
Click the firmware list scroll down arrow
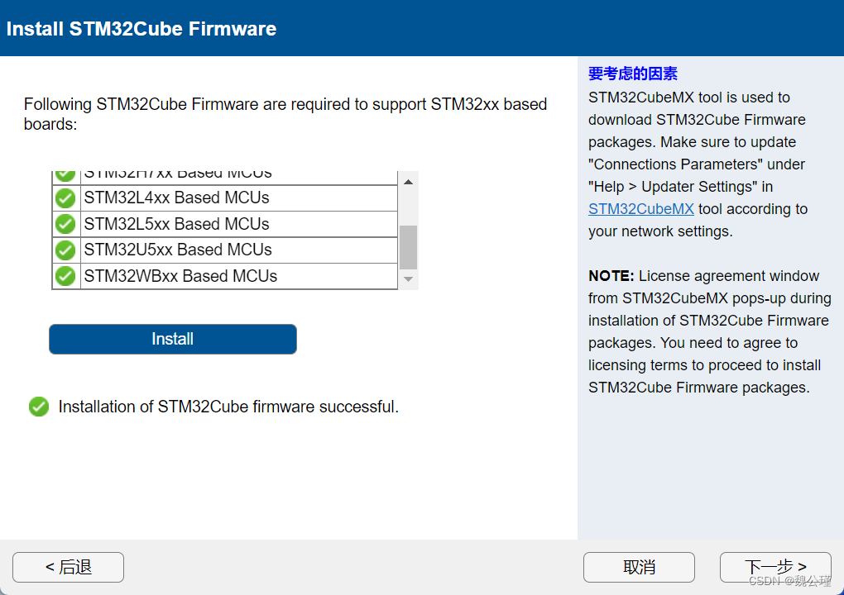point(409,279)
